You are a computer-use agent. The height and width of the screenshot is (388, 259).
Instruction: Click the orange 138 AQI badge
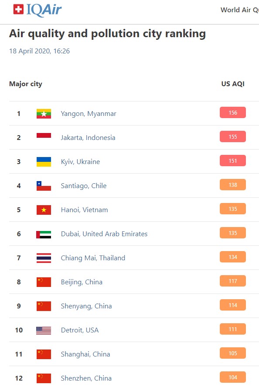(x=232, y=185)
